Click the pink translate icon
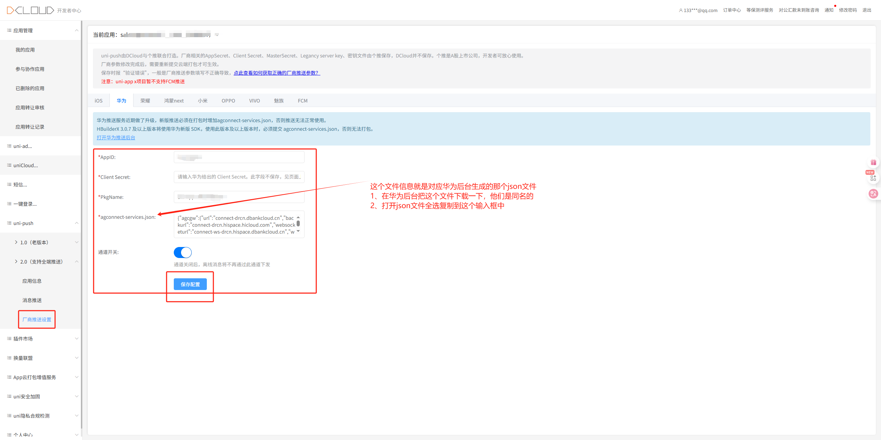Viewport: 881px width, 440px height. (x=873, y=194)
